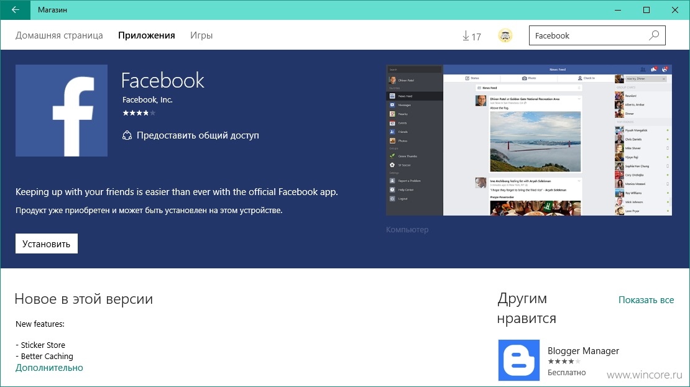Minimize the Магазин window
The image size is (690, 387).
pos(618,10)
